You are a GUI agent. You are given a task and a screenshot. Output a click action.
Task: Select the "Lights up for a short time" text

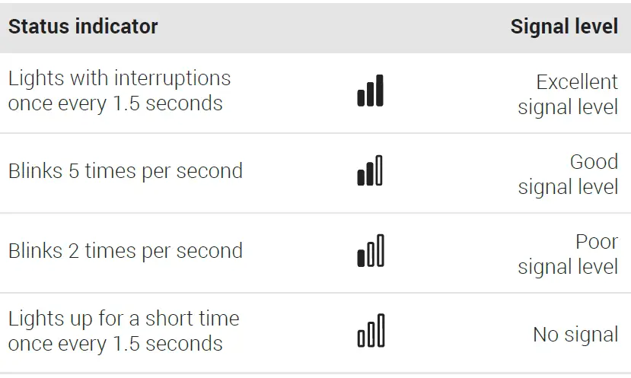pyautogui.click(x=123, y=318)
